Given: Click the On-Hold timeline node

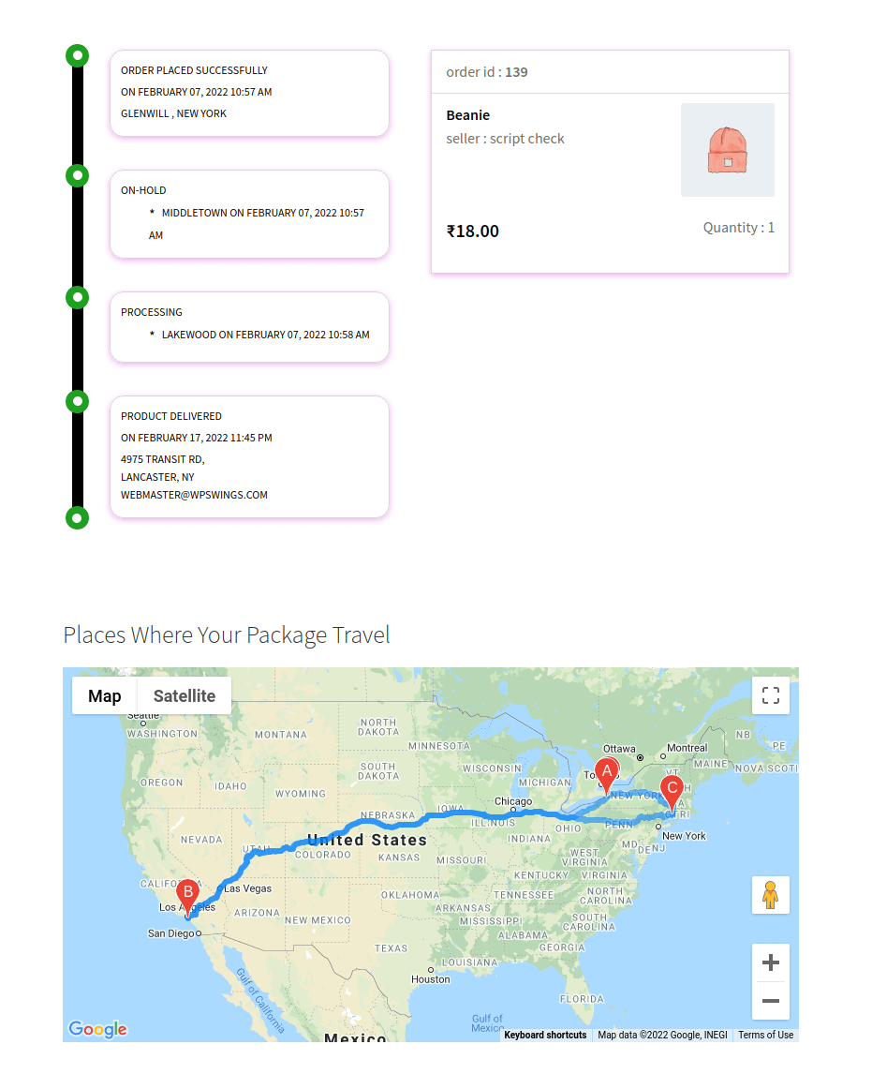Looking at the screenshot, I should click(77, 175).
